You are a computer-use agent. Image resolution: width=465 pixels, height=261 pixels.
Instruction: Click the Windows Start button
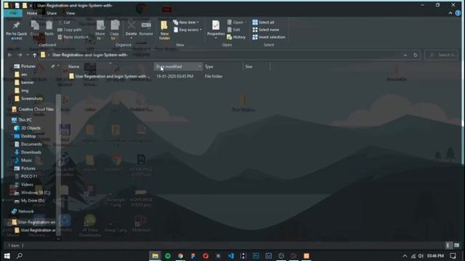tap(7, 256)
